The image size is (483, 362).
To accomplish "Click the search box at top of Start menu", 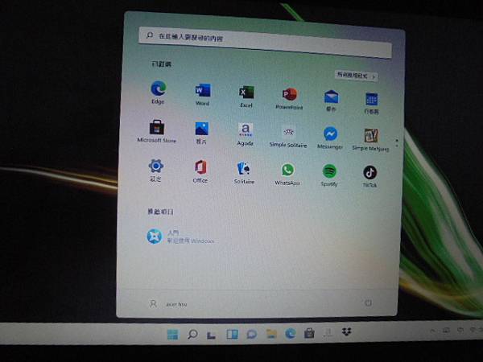I will pos(265,43).
